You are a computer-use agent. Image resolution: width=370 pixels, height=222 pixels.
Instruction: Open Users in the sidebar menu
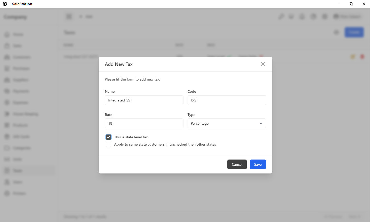tap(17, 182)
